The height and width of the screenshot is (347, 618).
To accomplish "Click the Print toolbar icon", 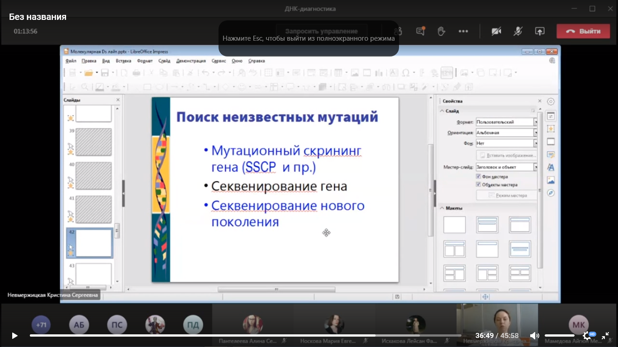I will click(136, 73).
